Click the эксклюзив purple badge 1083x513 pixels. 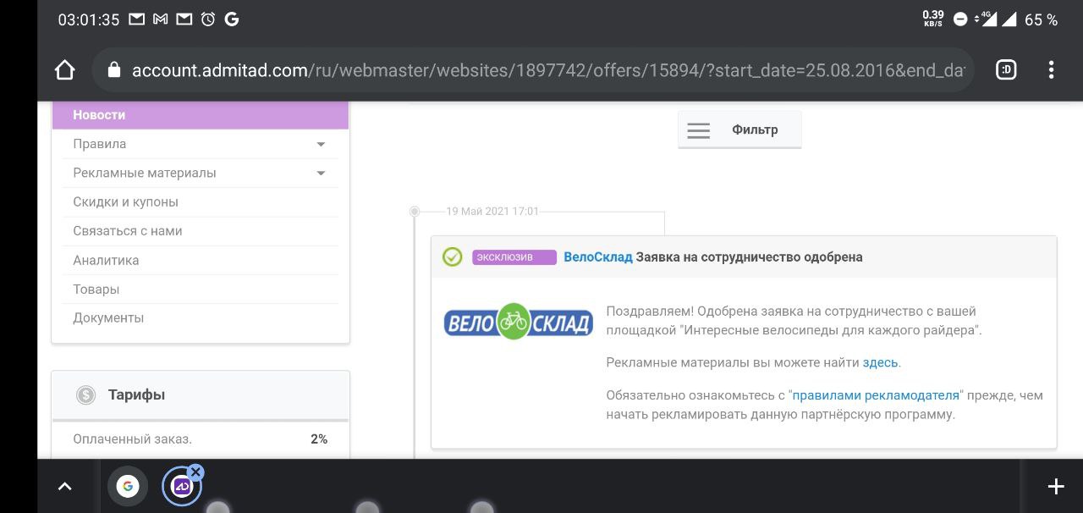click(x=514, y=257)
